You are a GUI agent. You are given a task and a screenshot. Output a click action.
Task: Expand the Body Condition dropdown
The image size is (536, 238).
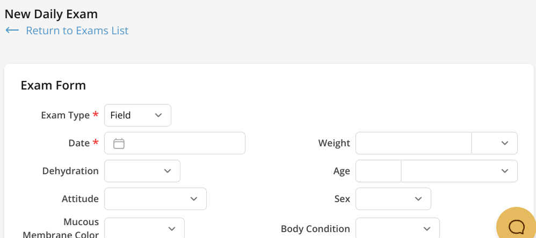[397, 228]
